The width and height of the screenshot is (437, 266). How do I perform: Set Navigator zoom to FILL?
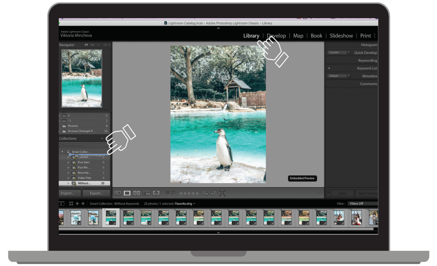pos(93,45)
